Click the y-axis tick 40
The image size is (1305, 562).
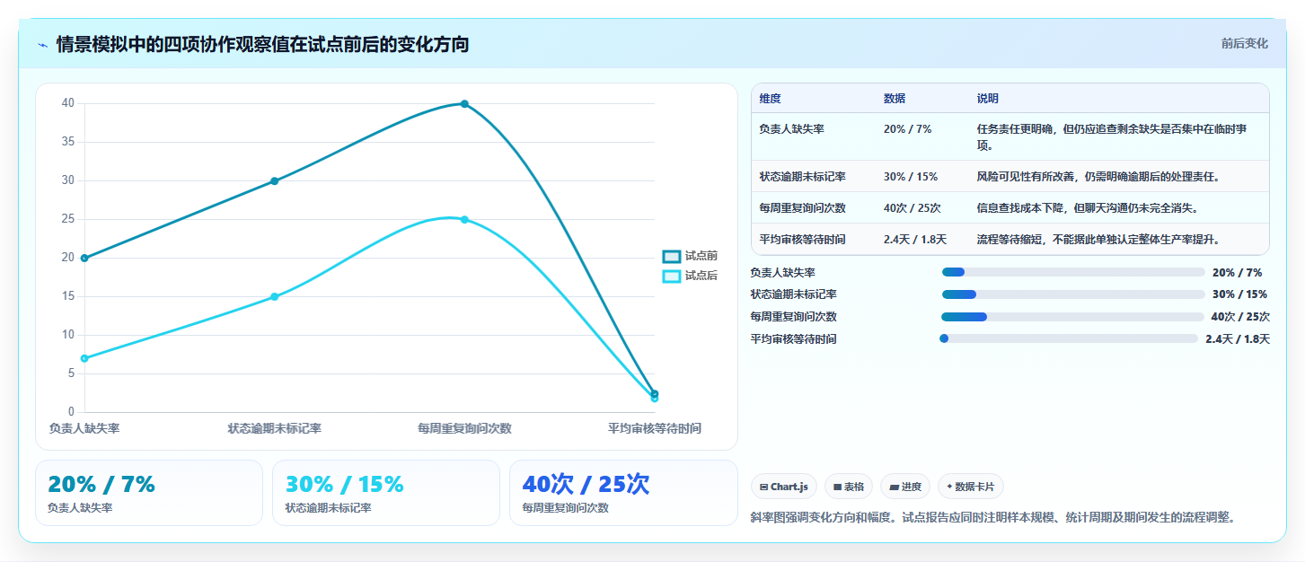coord(67,103)
